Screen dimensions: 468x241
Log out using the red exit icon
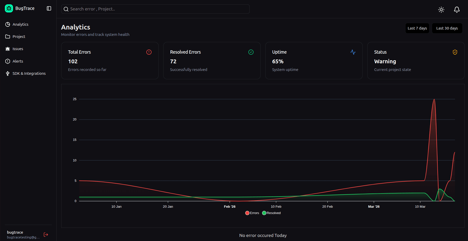click(46, 235)
